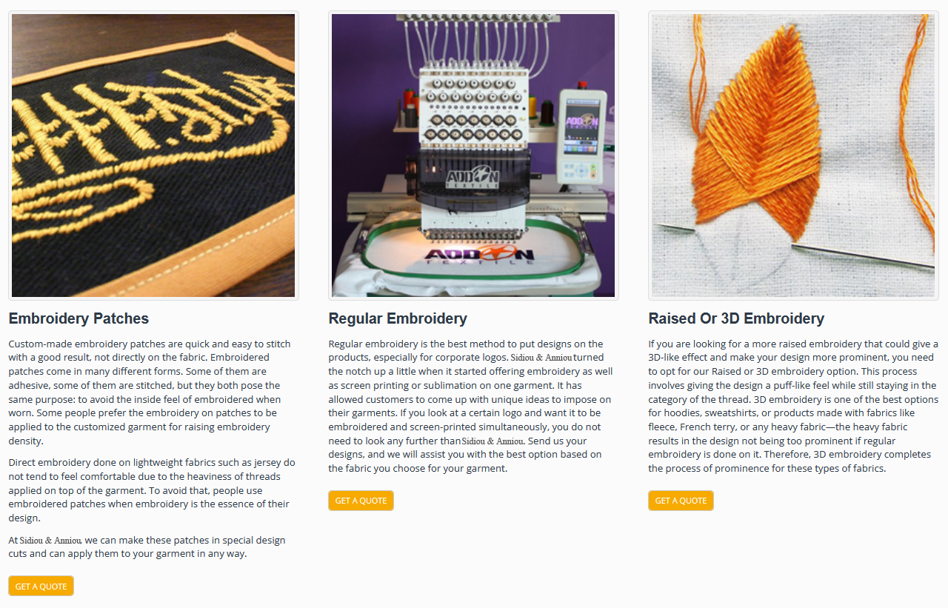
Task: Get a quote for Embroidery Patches
Action: pyautogui.click(x=41, y=586)
